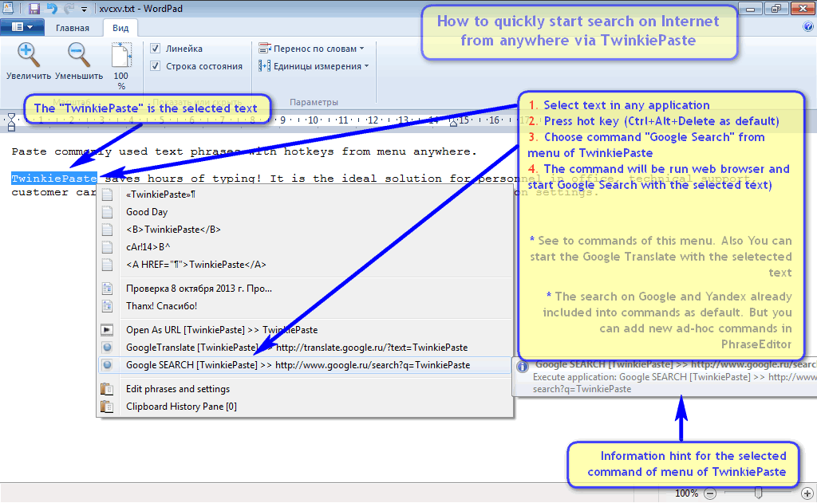Click the selected word TwinkiePaste in document
Viewport: 817px width, 503px height.
coord(54,178)
